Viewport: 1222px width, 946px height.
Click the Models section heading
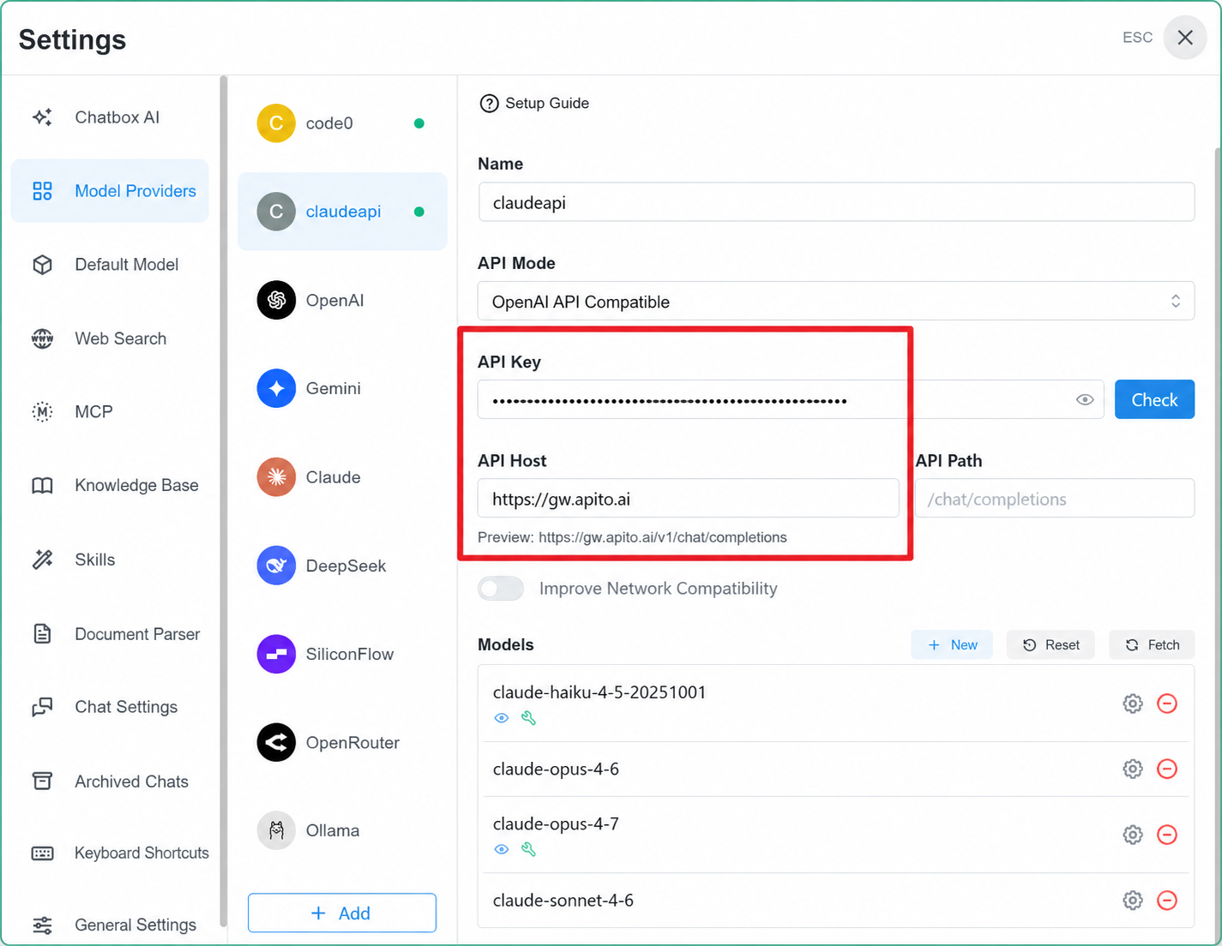coord(506,644)
